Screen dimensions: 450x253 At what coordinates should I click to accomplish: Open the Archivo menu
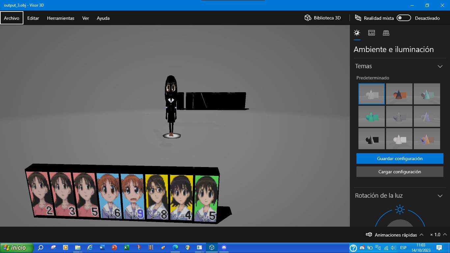tap(12, 18)
